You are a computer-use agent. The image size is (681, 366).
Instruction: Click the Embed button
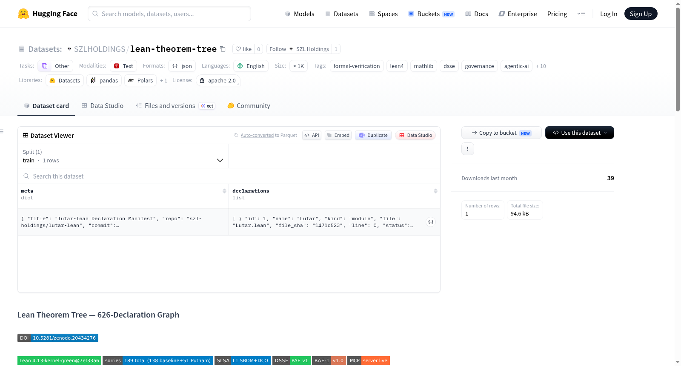338,135
